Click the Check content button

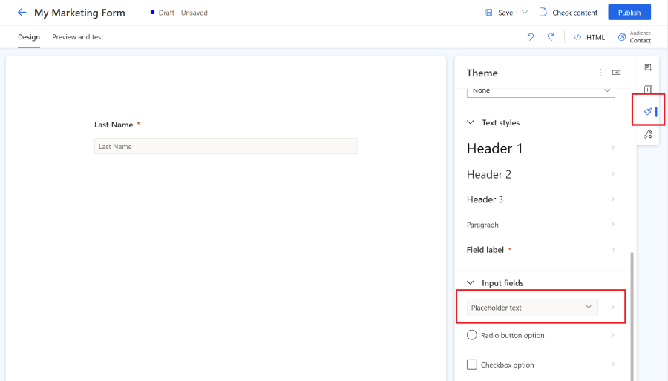click(569, 13)
